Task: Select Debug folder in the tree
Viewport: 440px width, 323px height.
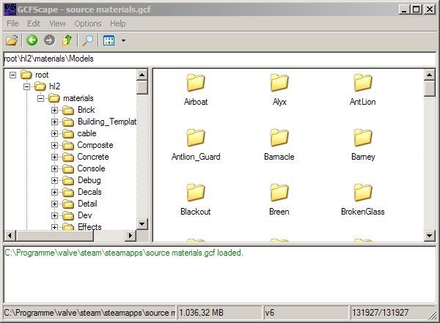Action: 89,180
